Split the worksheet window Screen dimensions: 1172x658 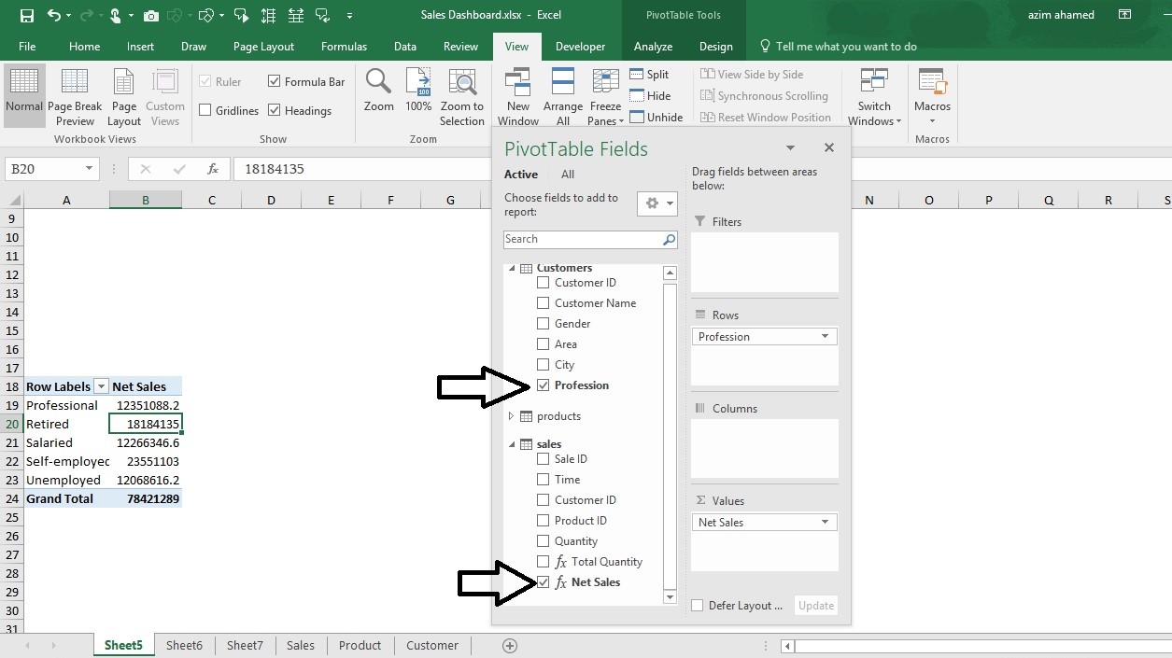pyautogui.click(x=650, y=75)
